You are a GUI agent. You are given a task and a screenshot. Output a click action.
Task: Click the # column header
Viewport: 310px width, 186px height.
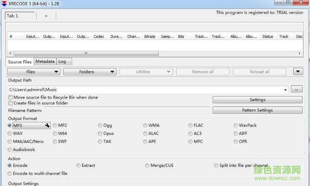(x=15, y=37)
